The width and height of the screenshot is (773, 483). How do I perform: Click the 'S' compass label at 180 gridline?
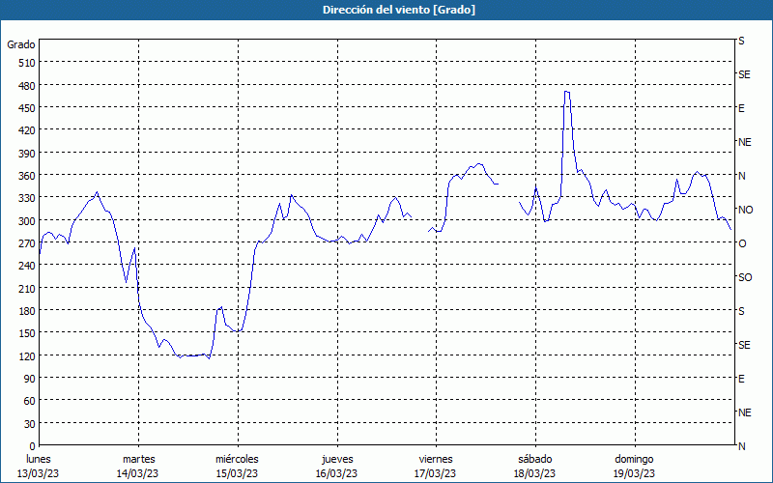[x=741, y=311]
